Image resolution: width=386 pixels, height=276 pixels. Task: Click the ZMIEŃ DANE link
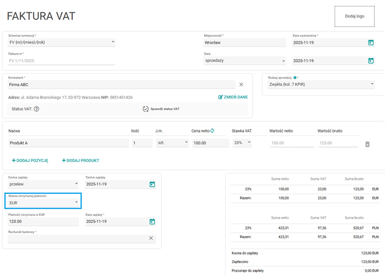click(233, 97)
